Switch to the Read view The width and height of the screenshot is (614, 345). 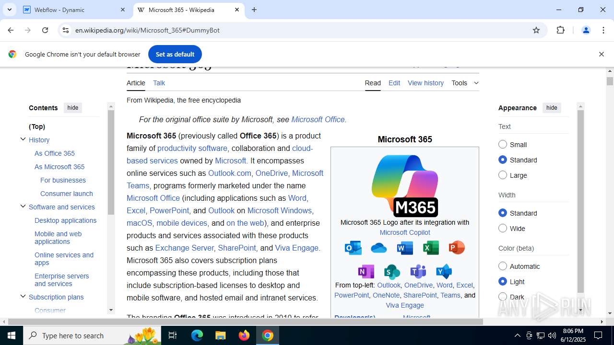click(373, 83)
